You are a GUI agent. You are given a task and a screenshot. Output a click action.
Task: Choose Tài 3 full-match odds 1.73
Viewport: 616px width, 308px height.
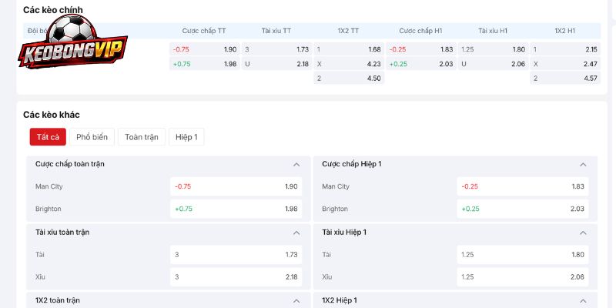tap(236, 255)
